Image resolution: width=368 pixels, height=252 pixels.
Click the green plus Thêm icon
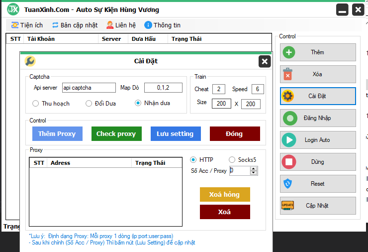pos(288,52)
